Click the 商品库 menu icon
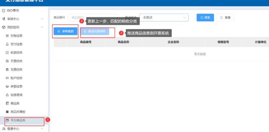 coord(7,103)
